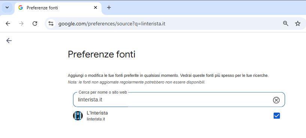Close the Preferenze fonti tab

point(96,7)
